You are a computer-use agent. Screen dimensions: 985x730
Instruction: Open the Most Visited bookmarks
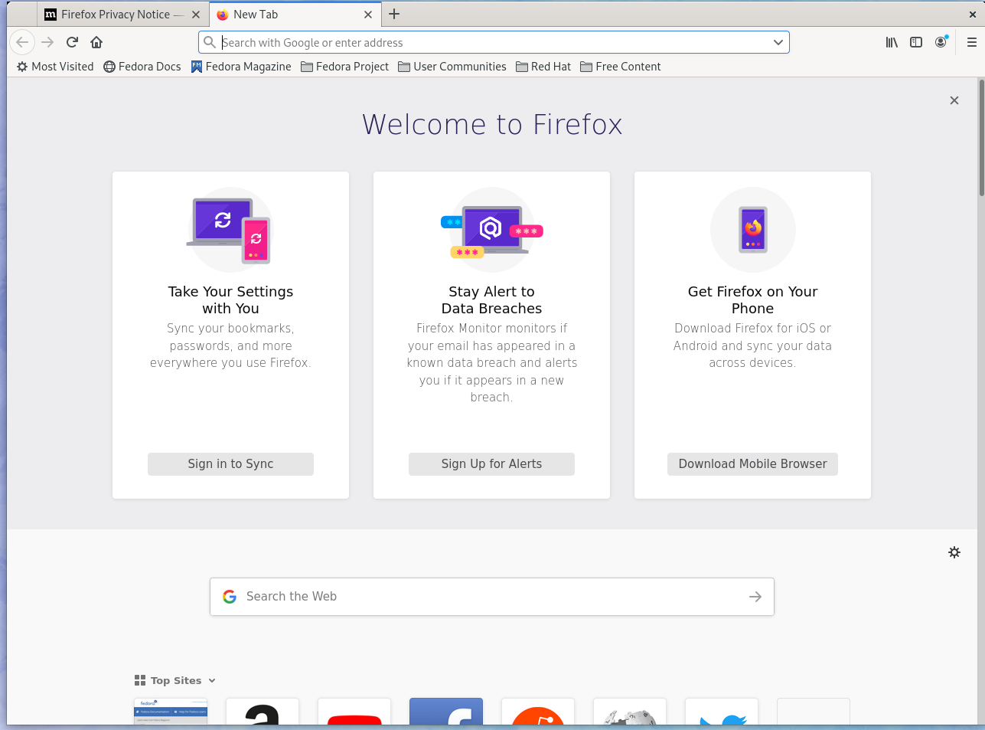tap(55, 67)
